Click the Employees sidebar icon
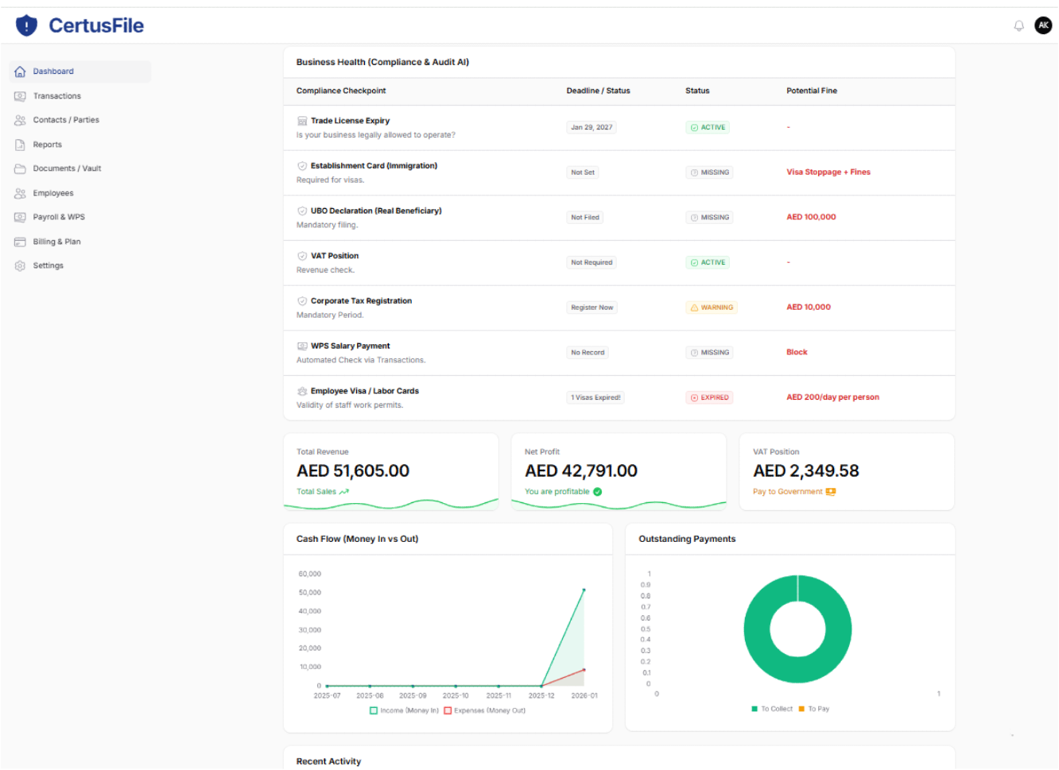Image resolution: width=1059 pixels, height=770 pixels. [x=19, y=192]
